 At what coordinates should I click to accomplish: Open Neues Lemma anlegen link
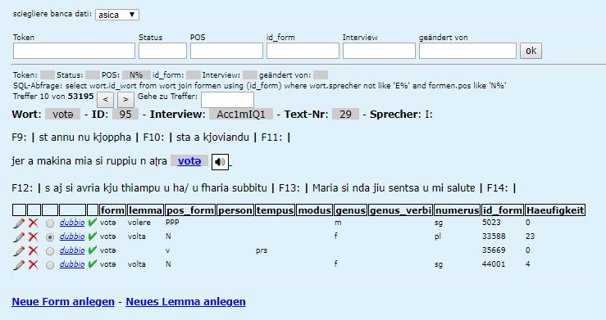[185, 301]
